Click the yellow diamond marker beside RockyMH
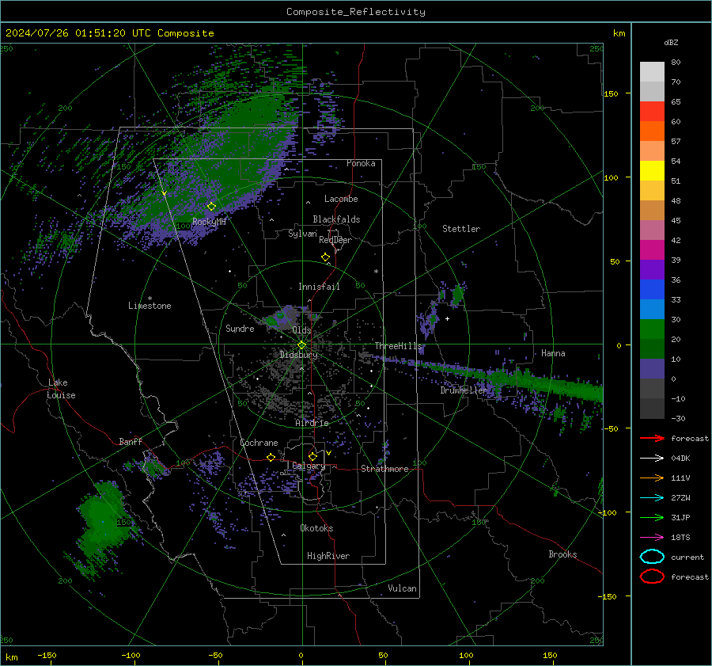 [211, 207]
